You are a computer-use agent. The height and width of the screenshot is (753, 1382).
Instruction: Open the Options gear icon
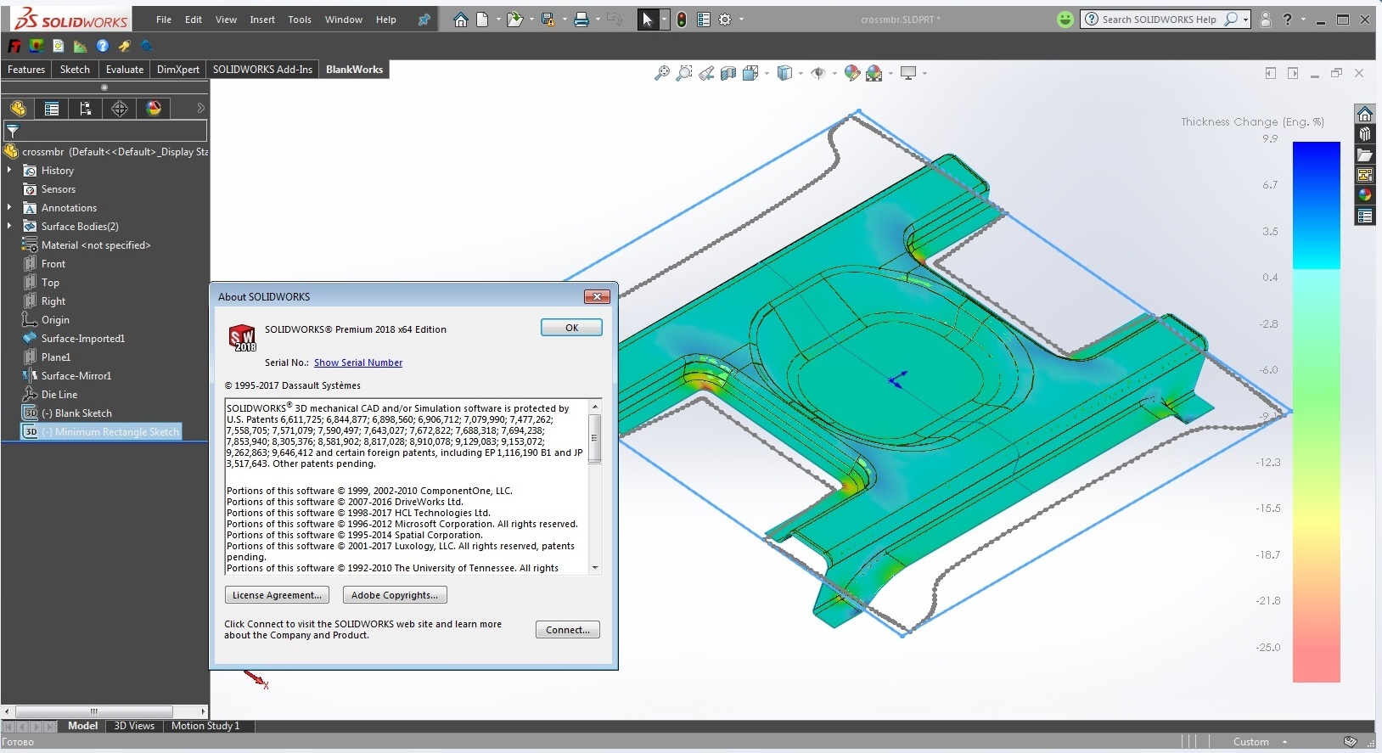(x=725, y=20)
